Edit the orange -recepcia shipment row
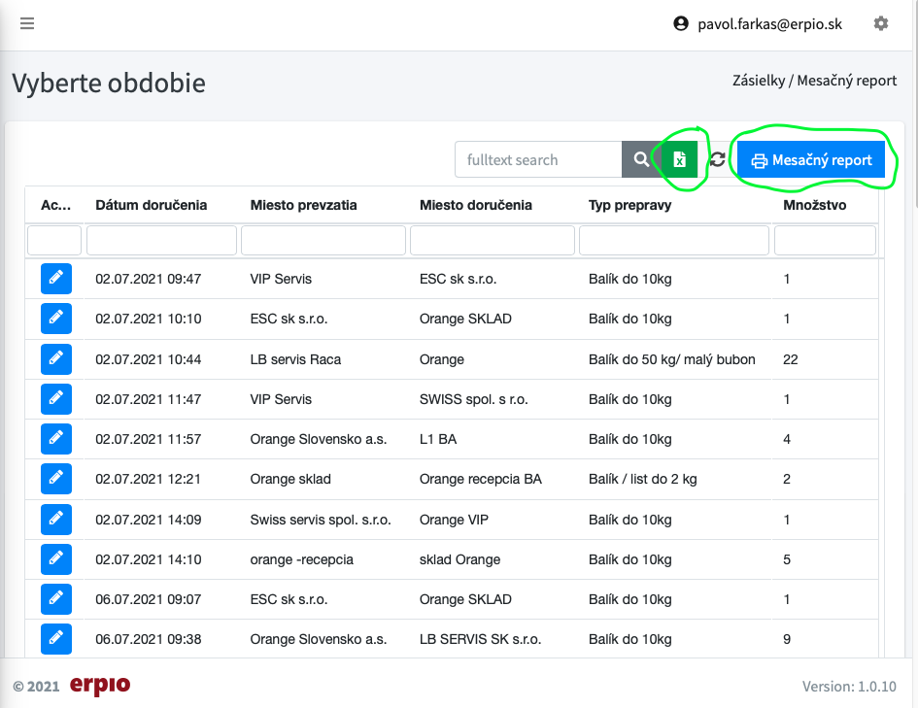The width and height of the screenshot is (918, 708). [x=56, y=559]
